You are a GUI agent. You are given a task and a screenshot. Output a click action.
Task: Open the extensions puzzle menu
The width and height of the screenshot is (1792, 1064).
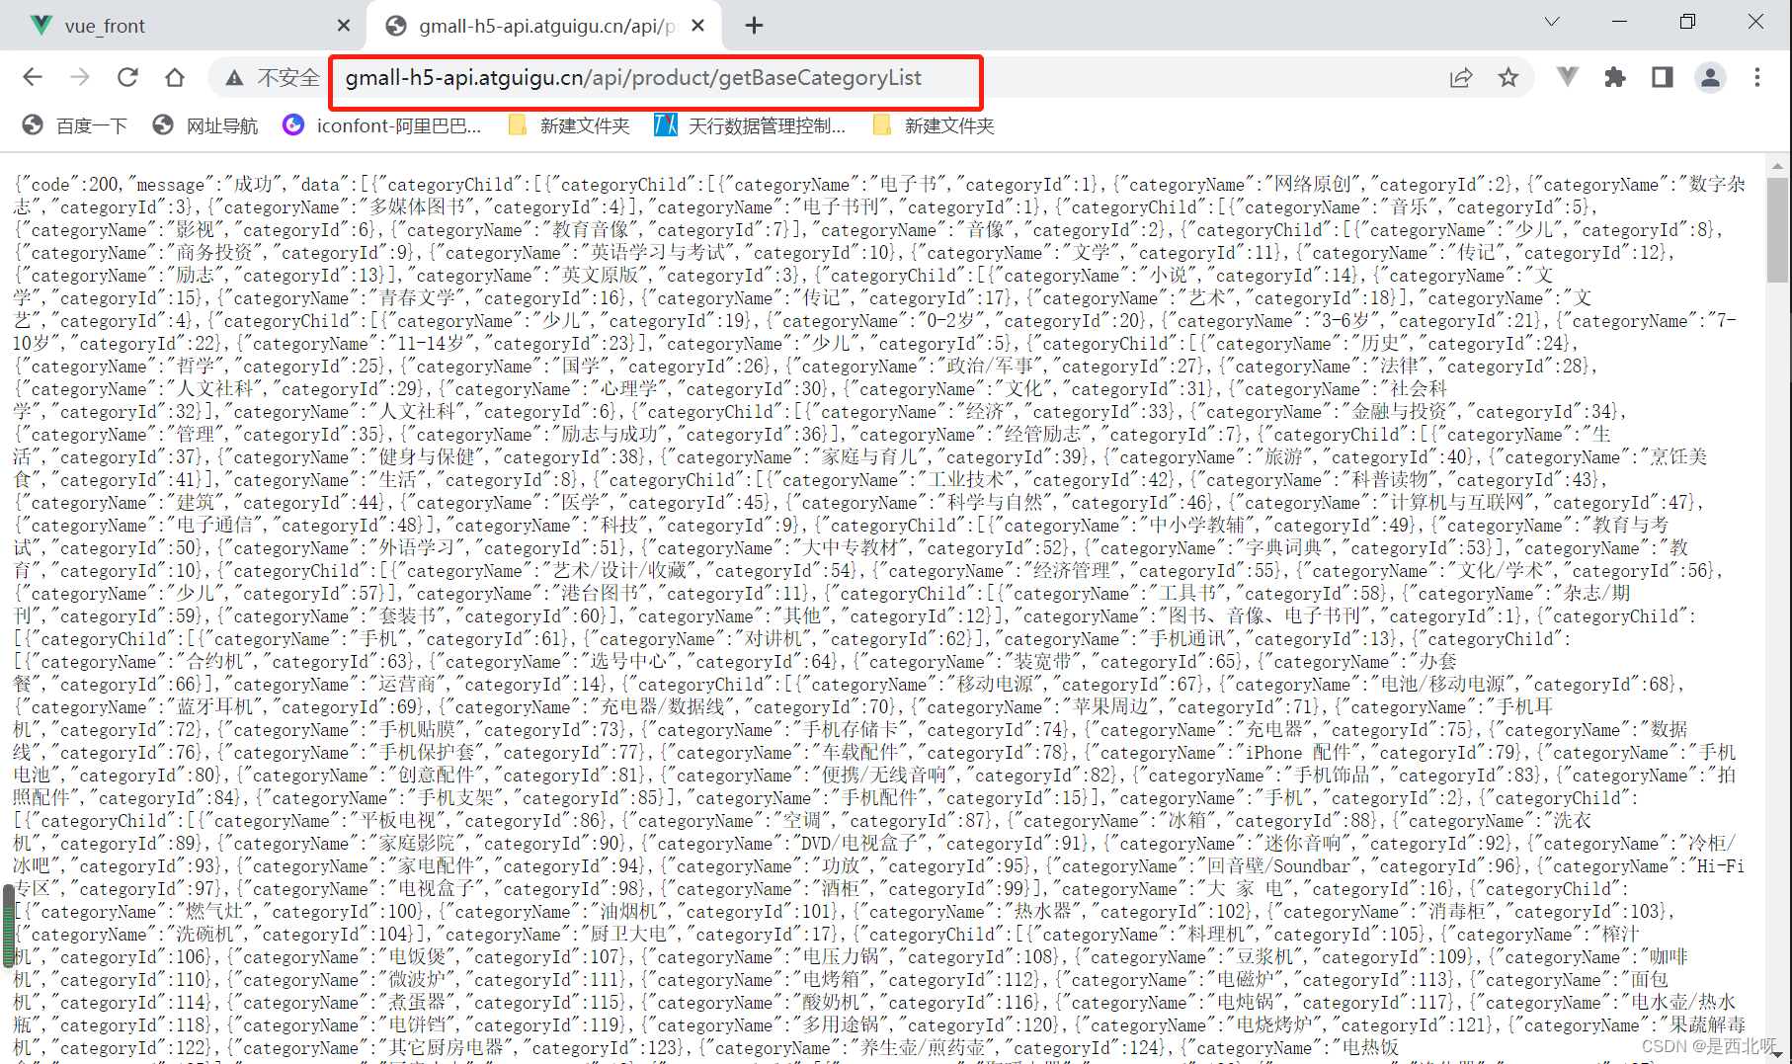(x=1615, y=77)
